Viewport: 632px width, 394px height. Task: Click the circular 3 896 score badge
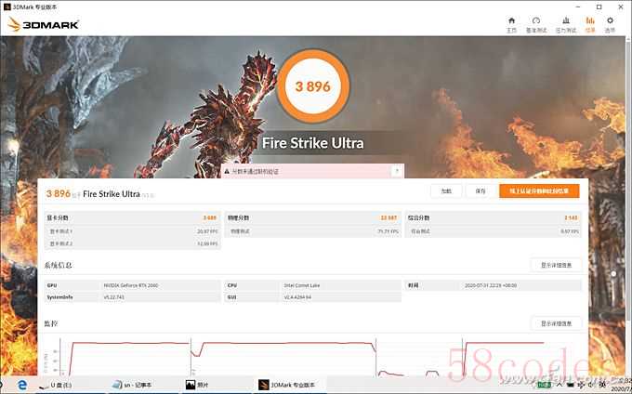click(313, 86)
